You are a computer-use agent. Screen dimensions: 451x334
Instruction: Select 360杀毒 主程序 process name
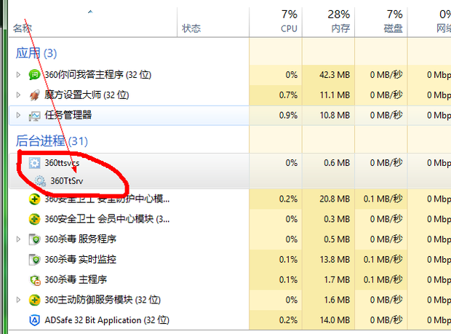click(76, 279)
